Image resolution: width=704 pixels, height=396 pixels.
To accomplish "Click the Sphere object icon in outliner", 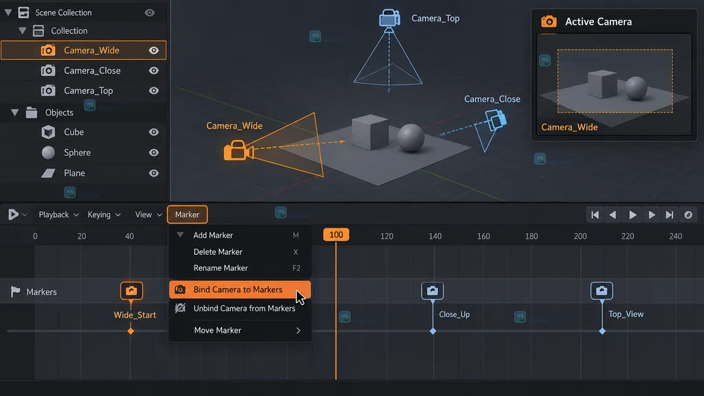I will pos(48,153).
